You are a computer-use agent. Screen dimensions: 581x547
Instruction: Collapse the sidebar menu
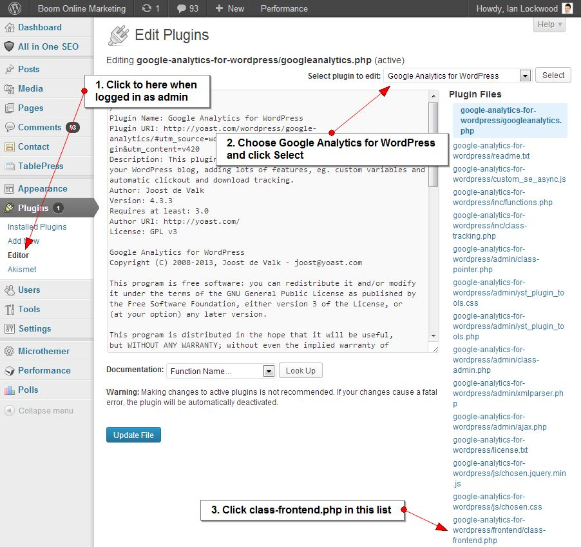click(39, 411)
